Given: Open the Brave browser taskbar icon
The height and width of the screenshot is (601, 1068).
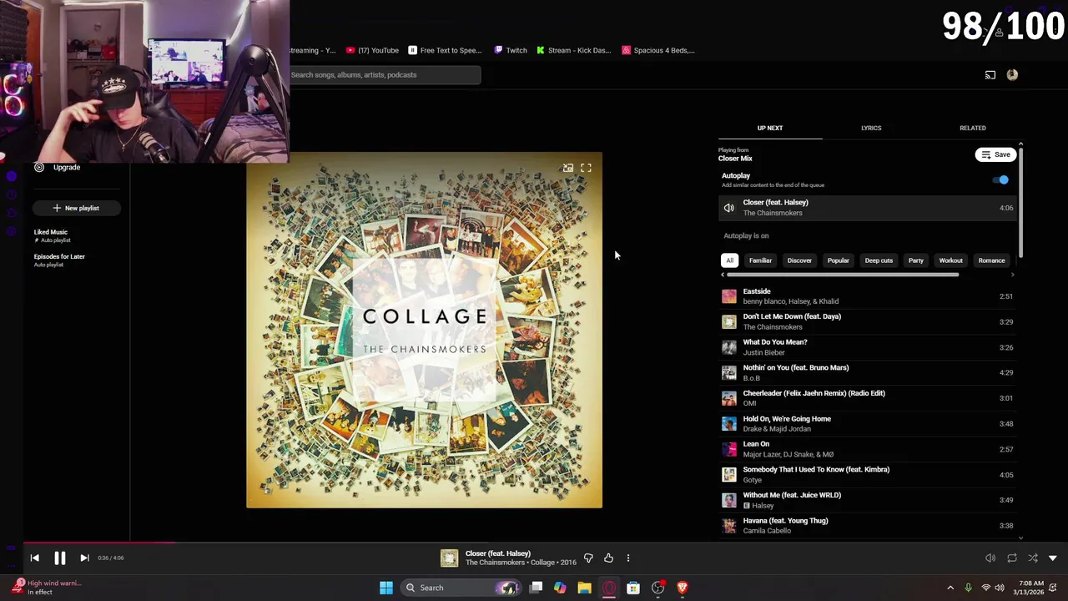Looking at the screenshot, I should coord(682,588).
